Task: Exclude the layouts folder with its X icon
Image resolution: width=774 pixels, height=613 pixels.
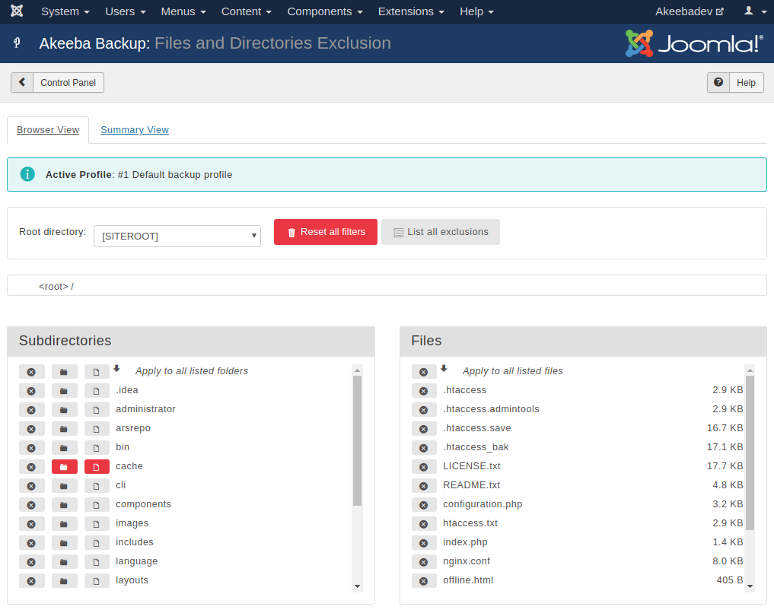Action: pos(32,581)
